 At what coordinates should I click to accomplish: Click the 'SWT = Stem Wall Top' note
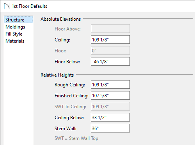[76, 138]
